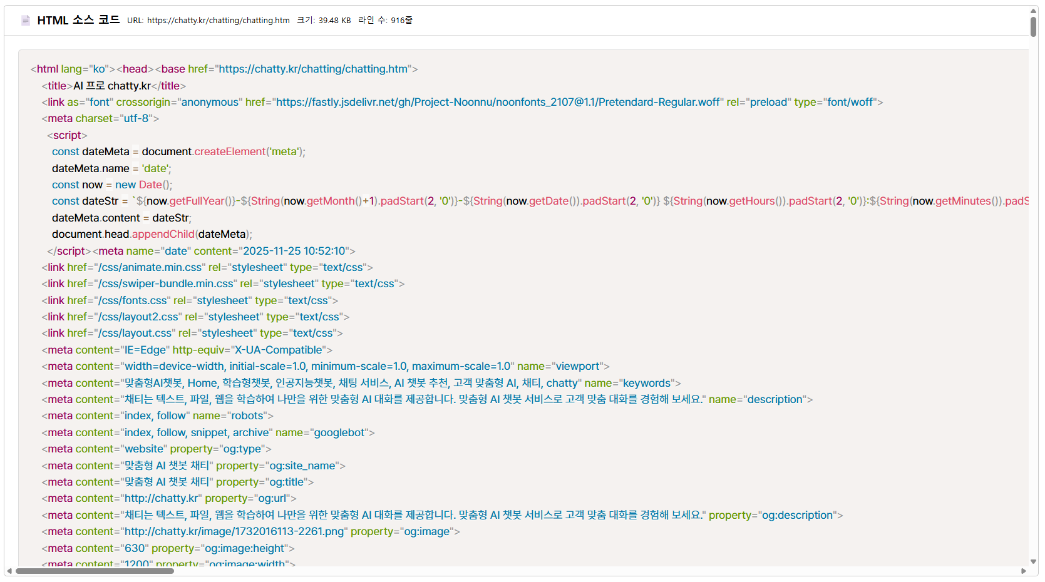Grab the vertical scrollbar thumb
Viewport: 1045px width, 582px height.
(x=1033, y=27)
